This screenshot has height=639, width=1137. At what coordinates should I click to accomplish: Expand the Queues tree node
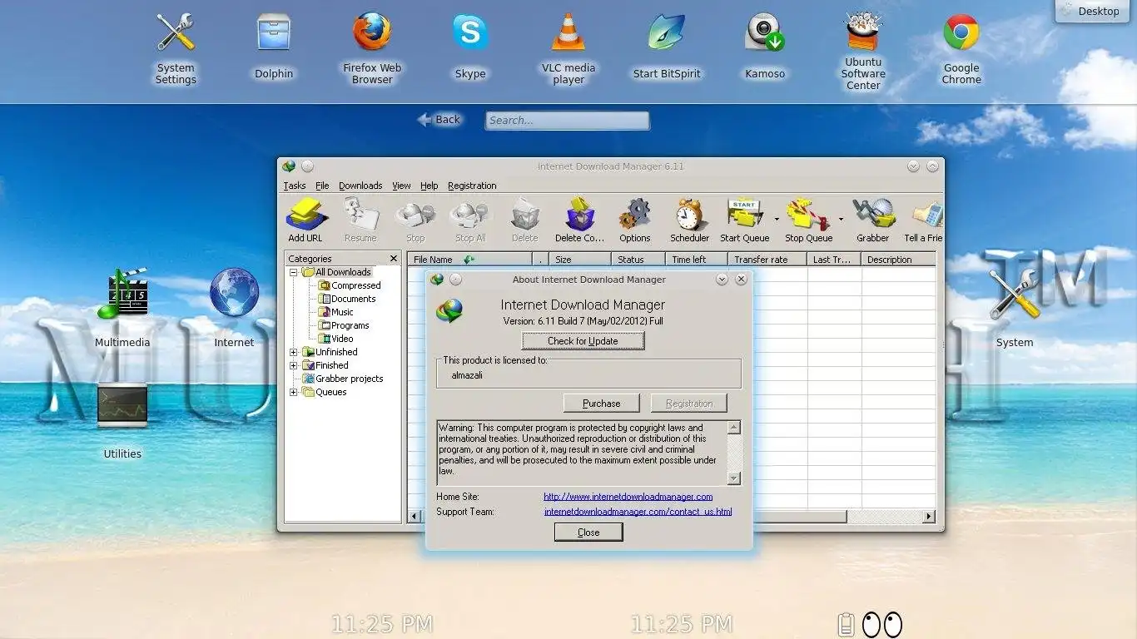(x=293, y=392)
